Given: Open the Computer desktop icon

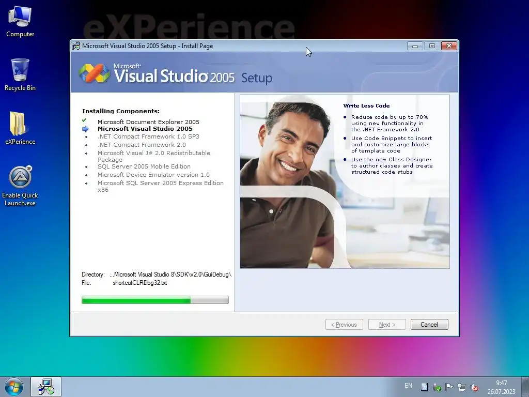Looking at the screenshot, I should coord(20,22).
